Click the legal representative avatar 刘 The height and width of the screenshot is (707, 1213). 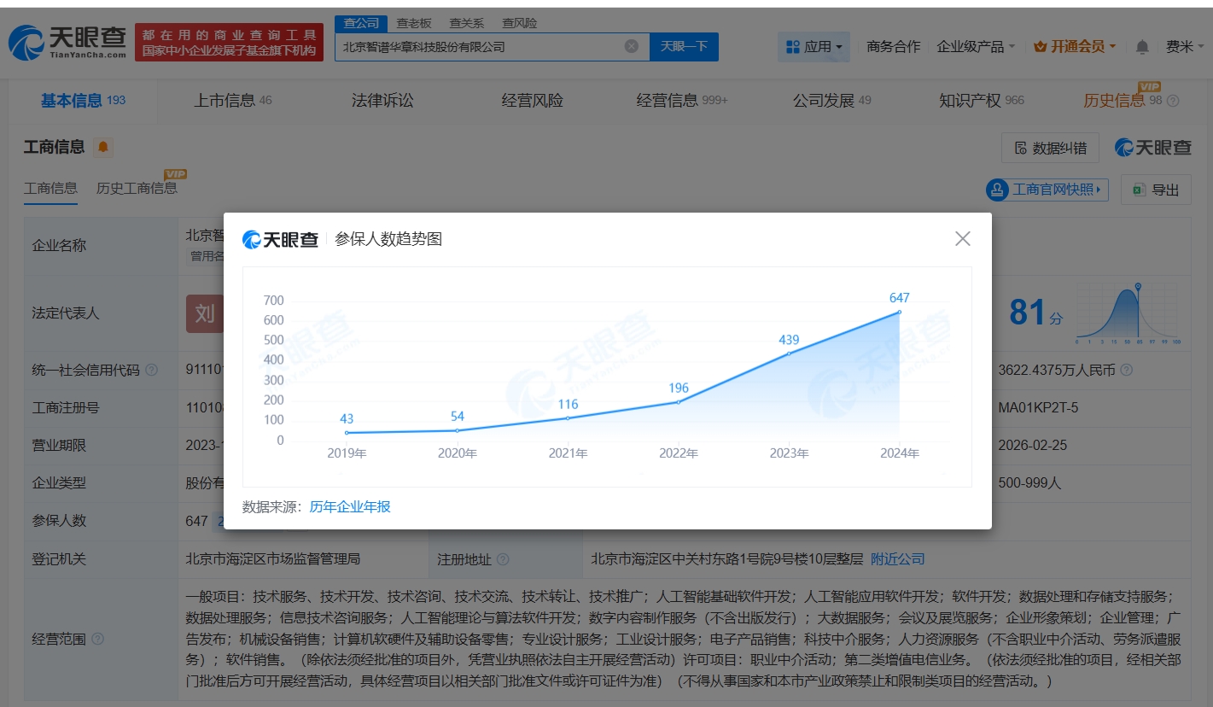pos(205,313)
